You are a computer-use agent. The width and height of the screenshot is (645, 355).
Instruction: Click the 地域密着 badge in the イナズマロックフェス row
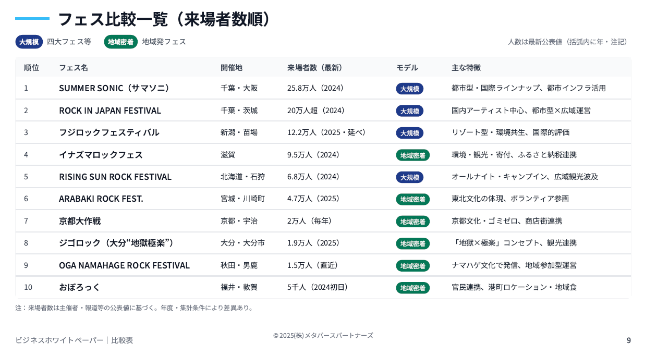click(x=412, y=155)
